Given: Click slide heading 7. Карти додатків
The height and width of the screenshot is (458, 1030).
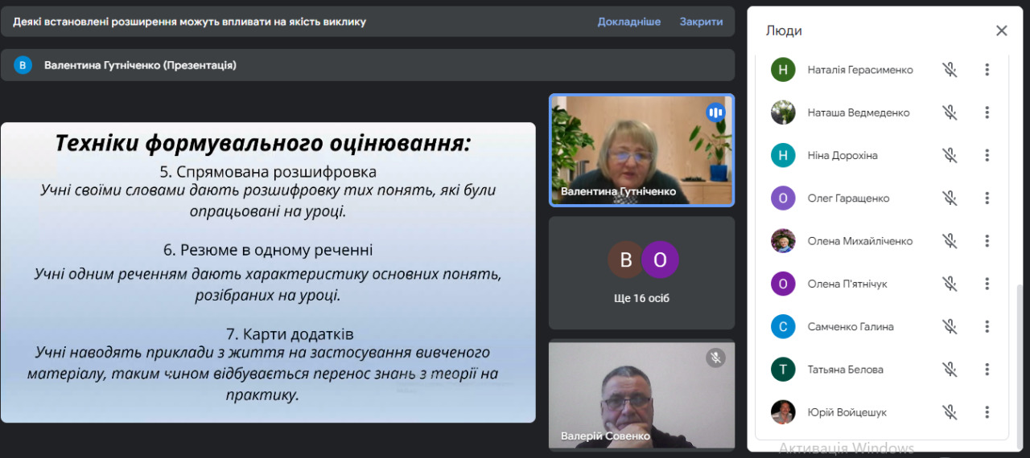Looking at the screenshot, I should click(290, 334).
